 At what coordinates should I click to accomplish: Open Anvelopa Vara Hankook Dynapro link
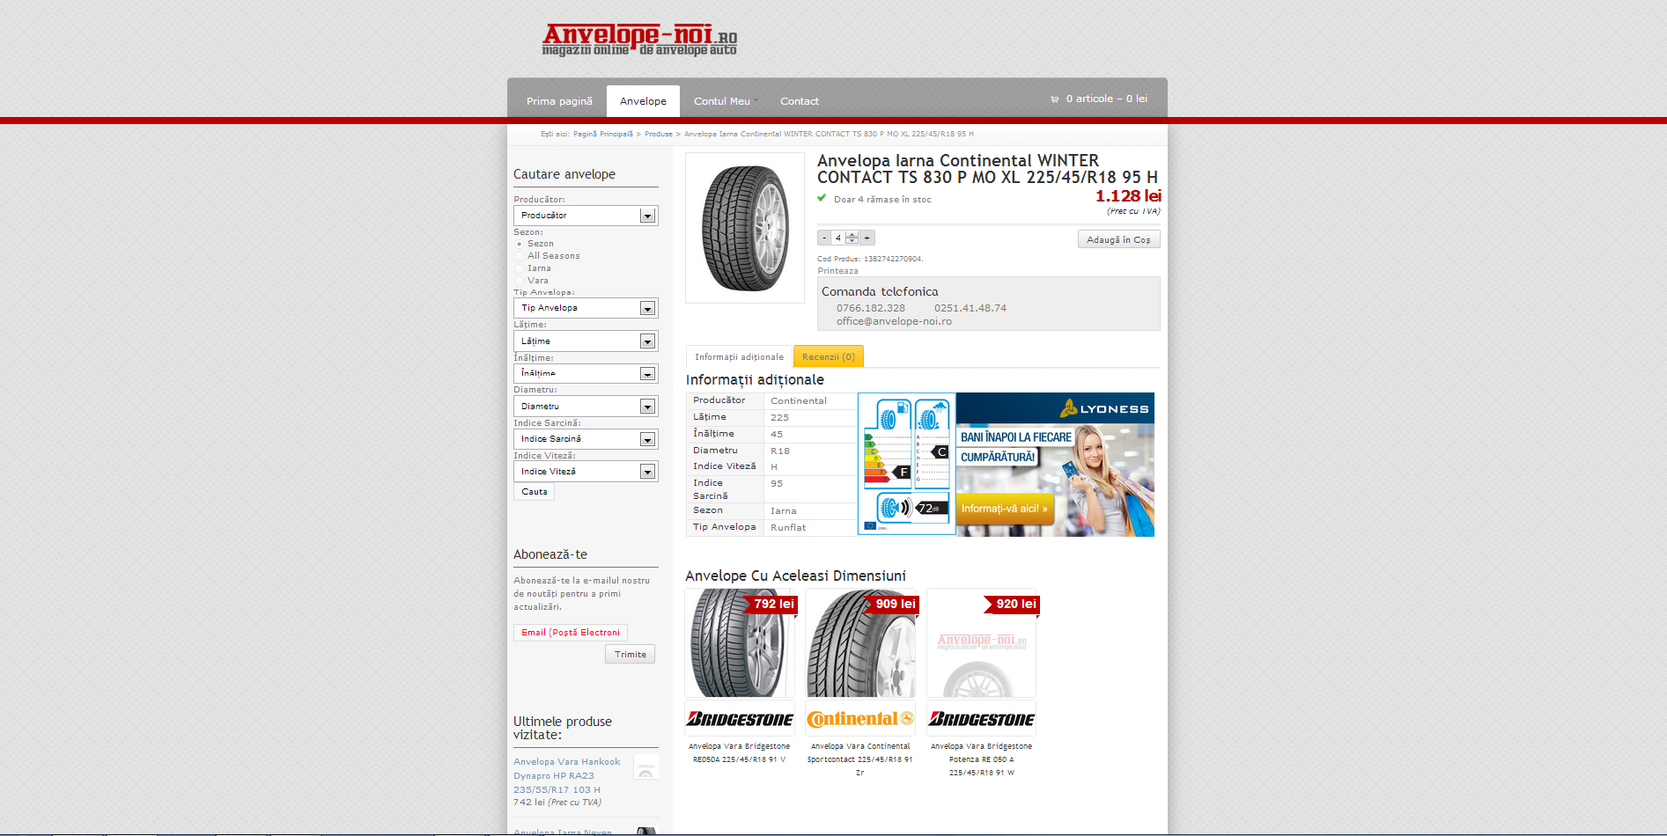567,775
